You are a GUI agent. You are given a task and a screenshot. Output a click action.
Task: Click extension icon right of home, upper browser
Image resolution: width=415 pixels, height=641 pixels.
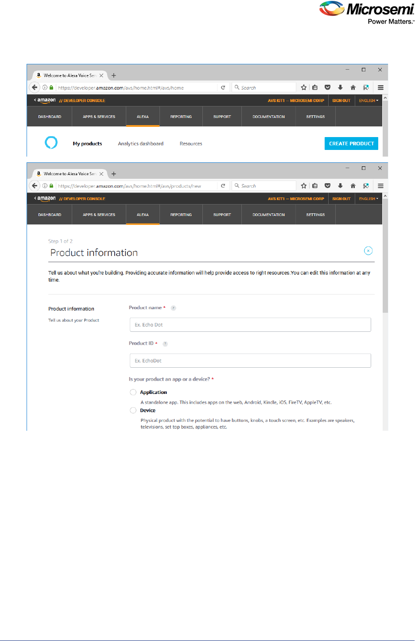(366, 87)
